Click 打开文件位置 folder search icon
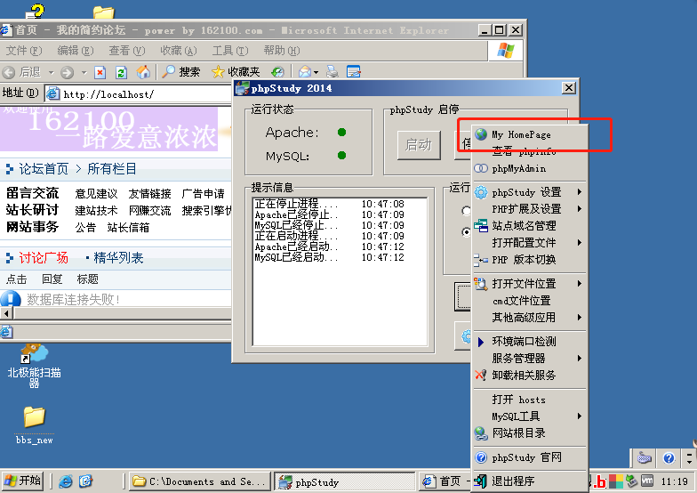The width and height of the screenshot is (697, 493). 480,283
